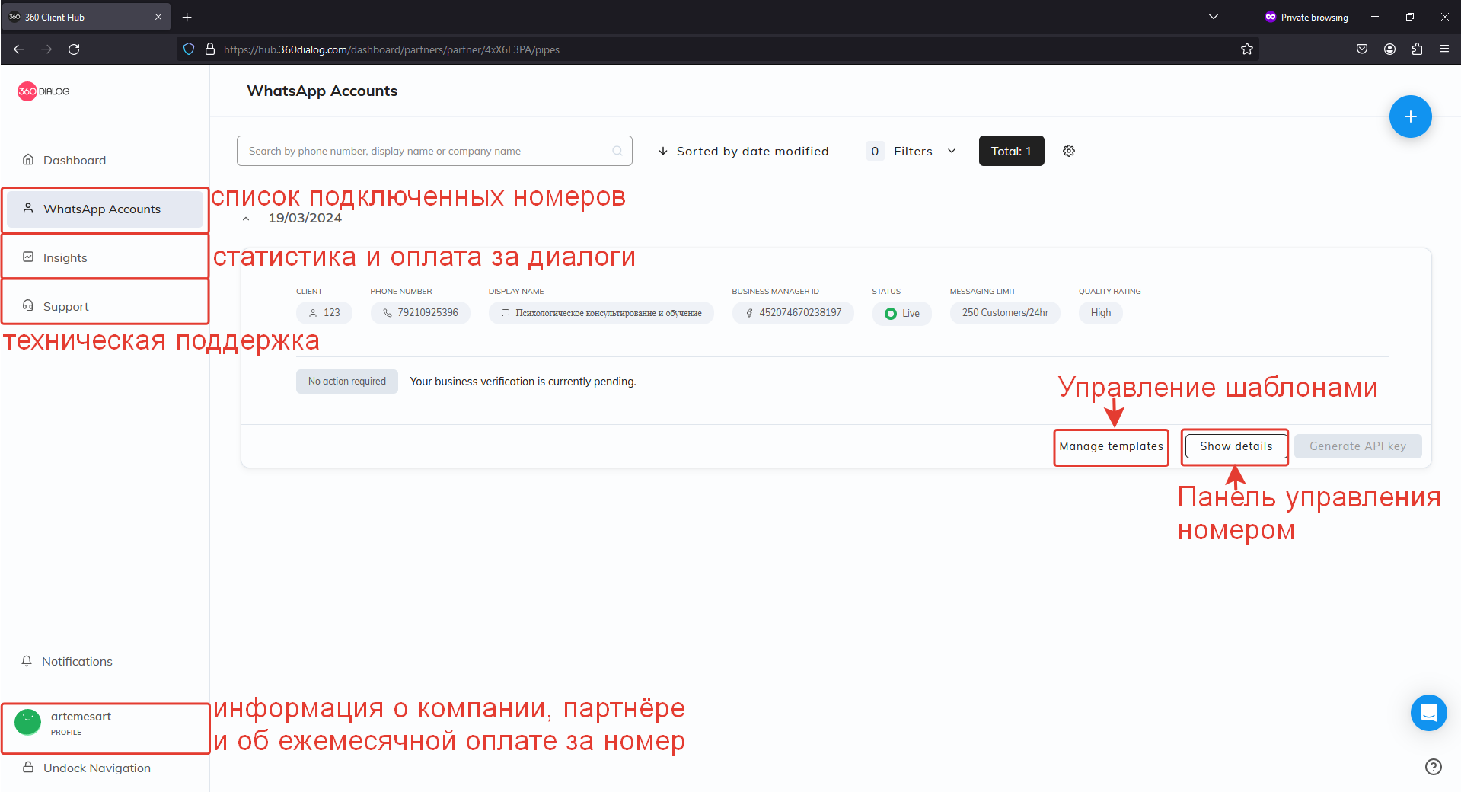Click the sort direction arrow icon
Viewport: 1461px width, 792px height.
(663, 151)
